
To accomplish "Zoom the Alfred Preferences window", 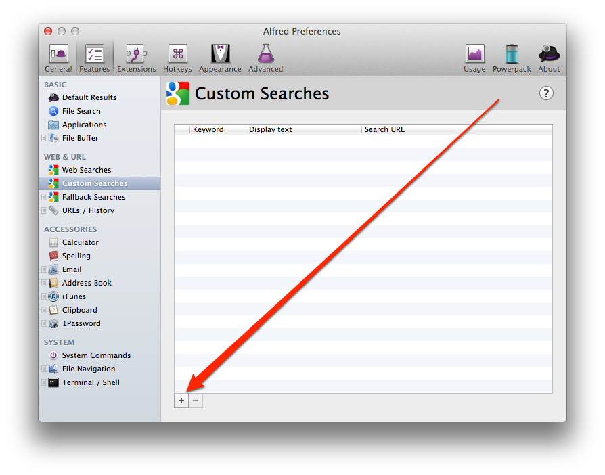I will [75, 31].
